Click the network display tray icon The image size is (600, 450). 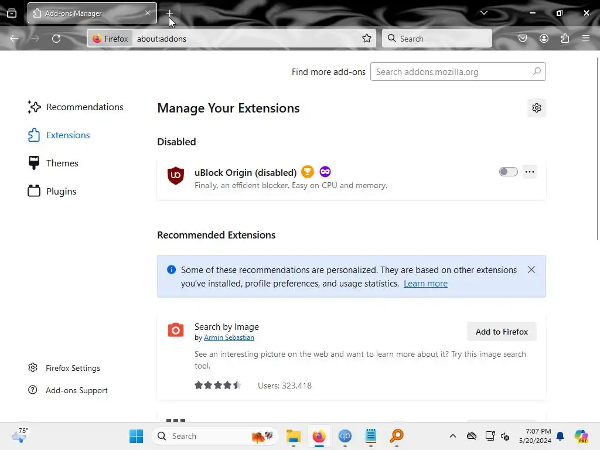490,436
